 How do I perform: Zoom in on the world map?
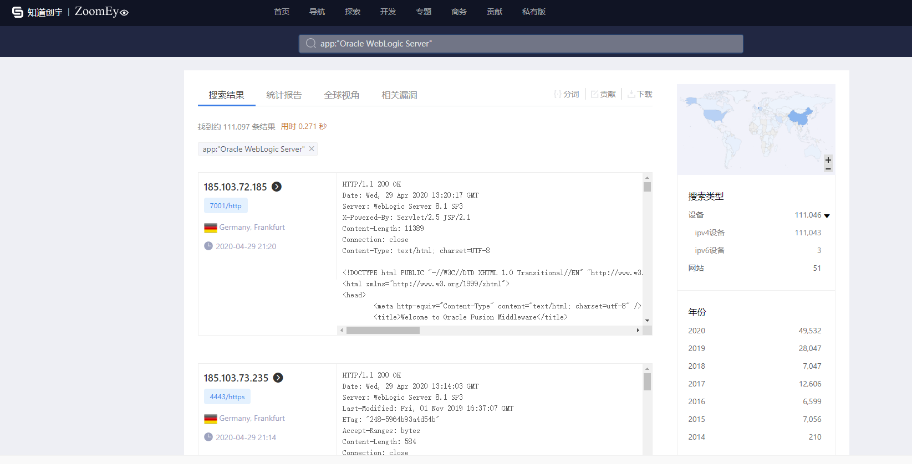828,159
